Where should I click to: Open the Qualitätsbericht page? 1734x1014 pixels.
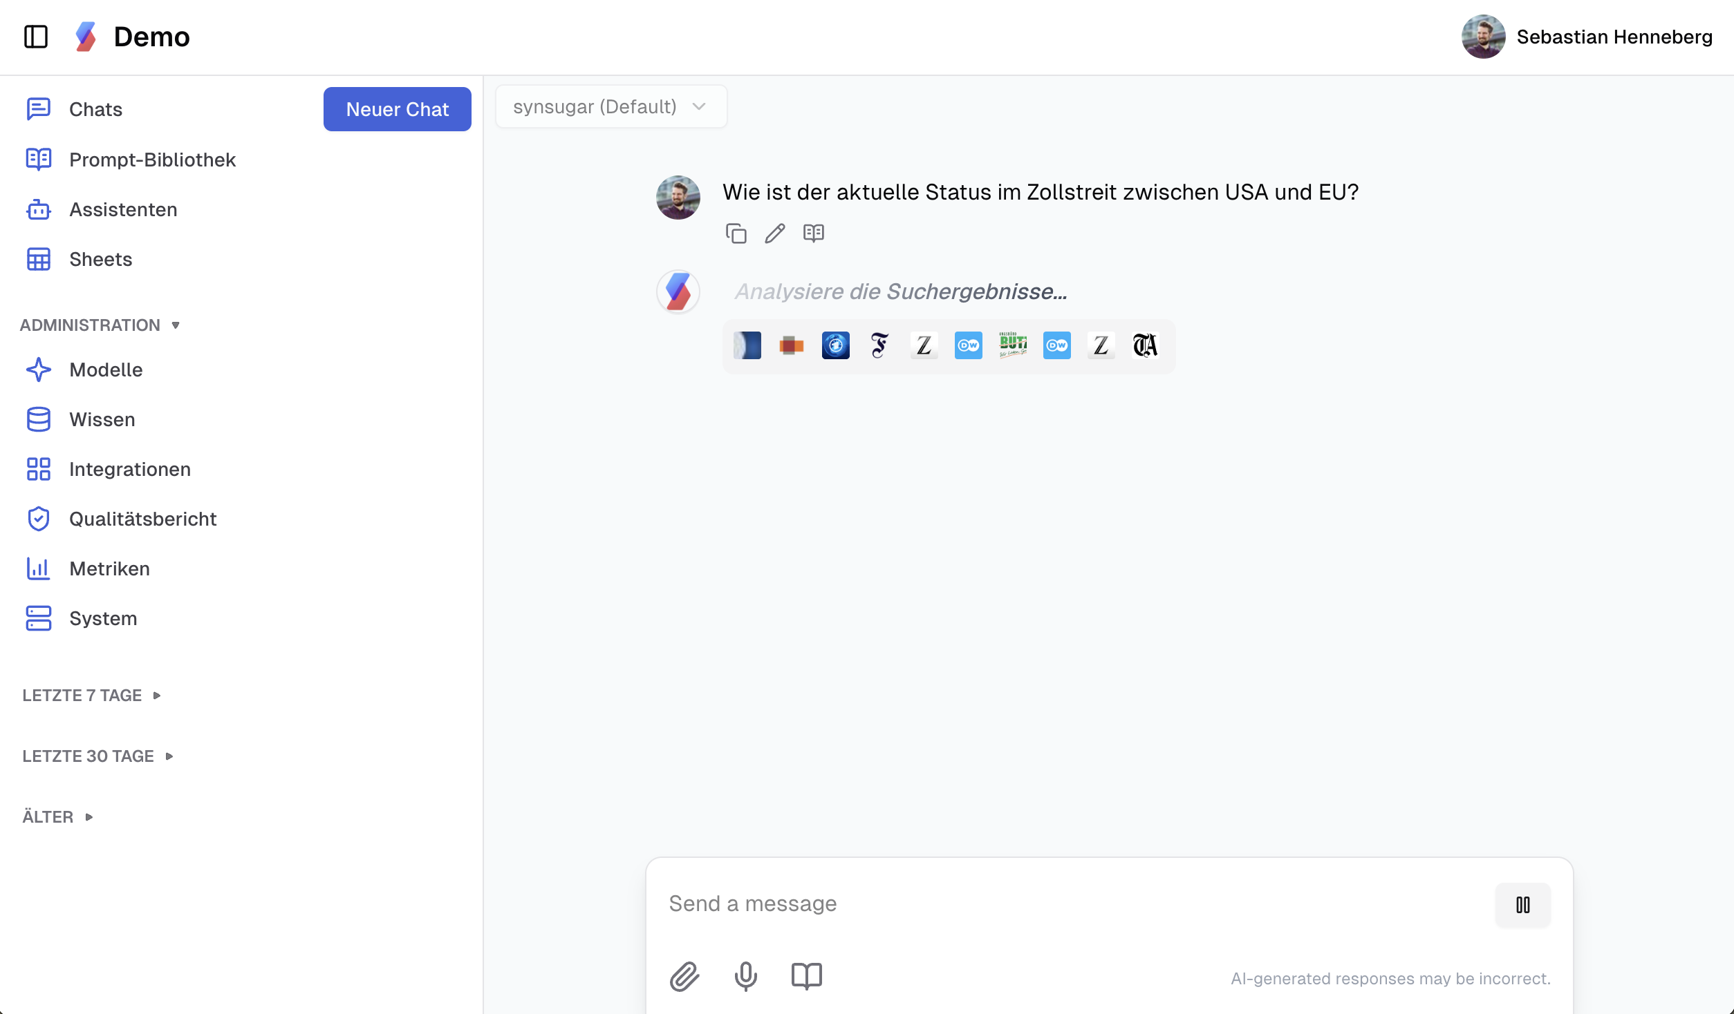pos(142,519)
